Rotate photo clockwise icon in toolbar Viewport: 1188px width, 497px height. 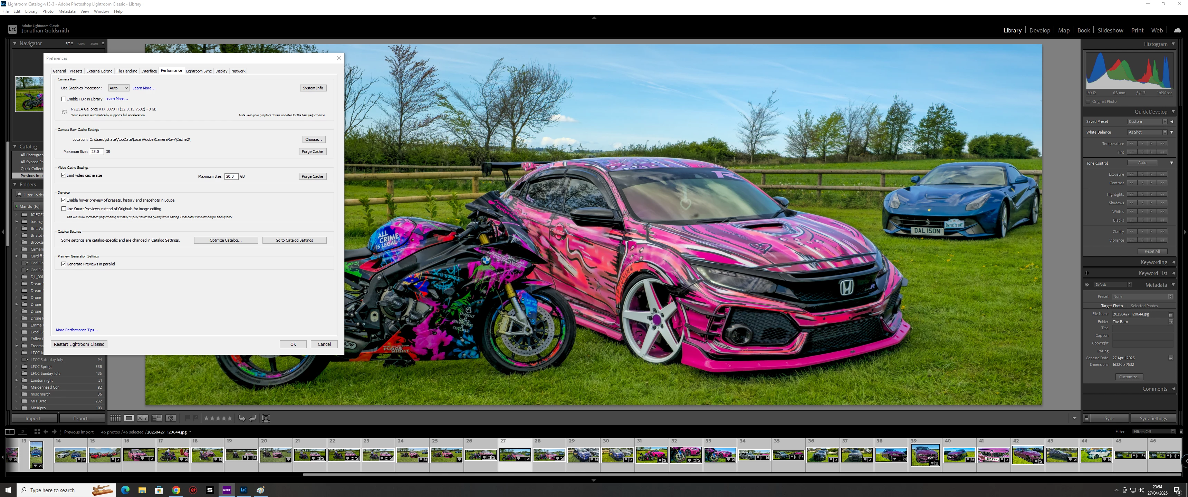[252, 418]
